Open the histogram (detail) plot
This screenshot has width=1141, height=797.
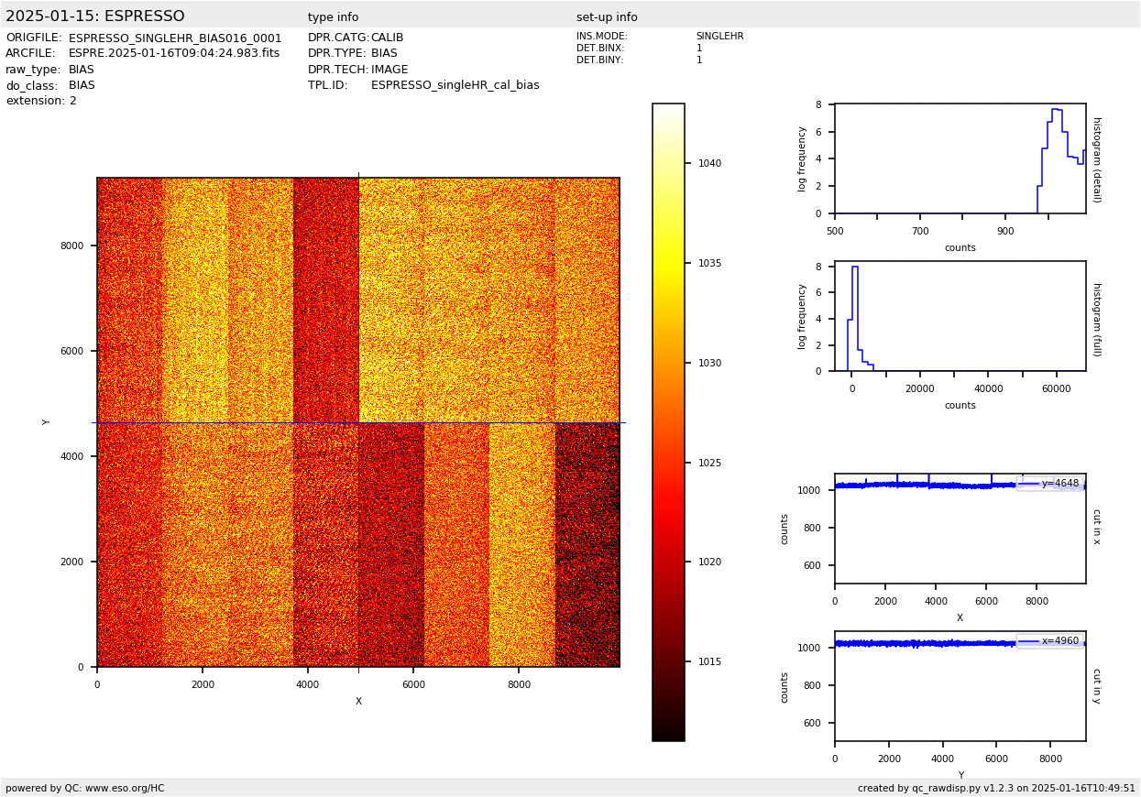click(x=960, y=158)
